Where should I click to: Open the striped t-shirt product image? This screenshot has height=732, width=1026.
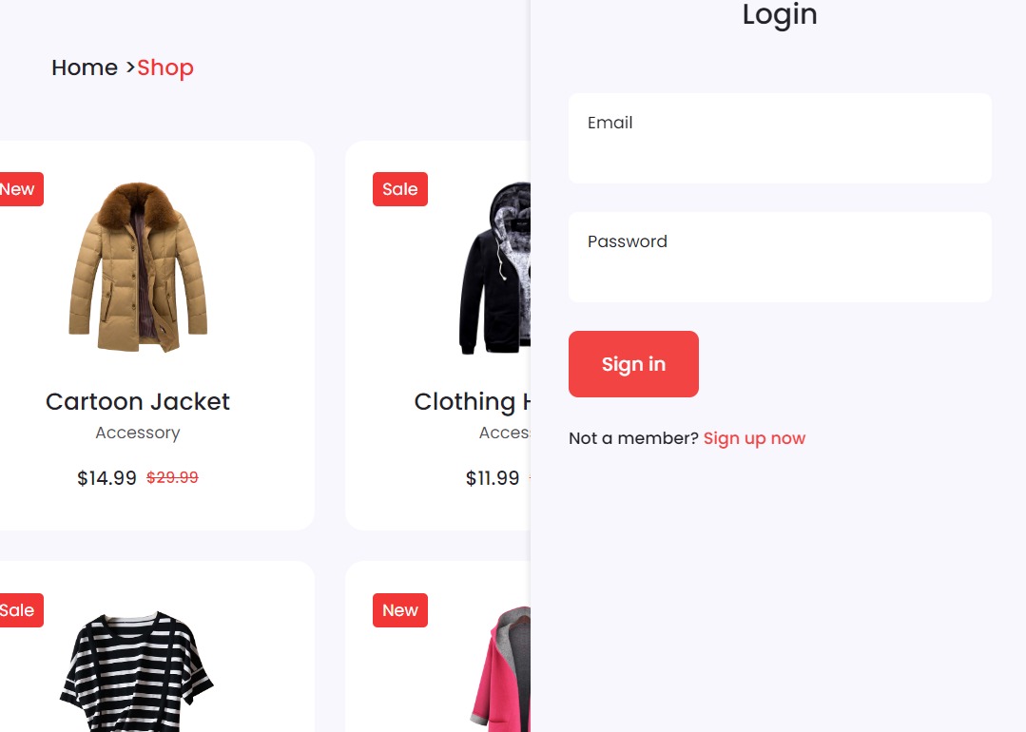coord(136,671)
